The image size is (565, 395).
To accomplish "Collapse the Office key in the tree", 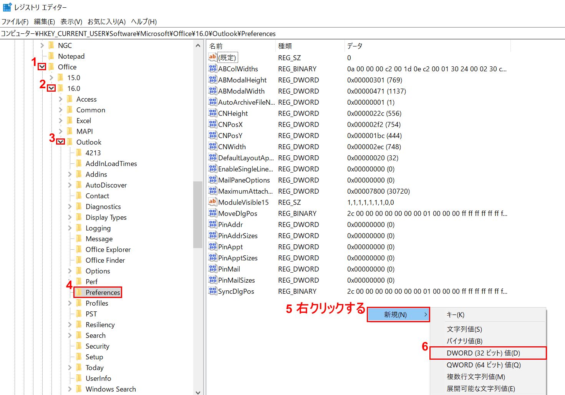I will pyautogui.click(x=42, y=67).
